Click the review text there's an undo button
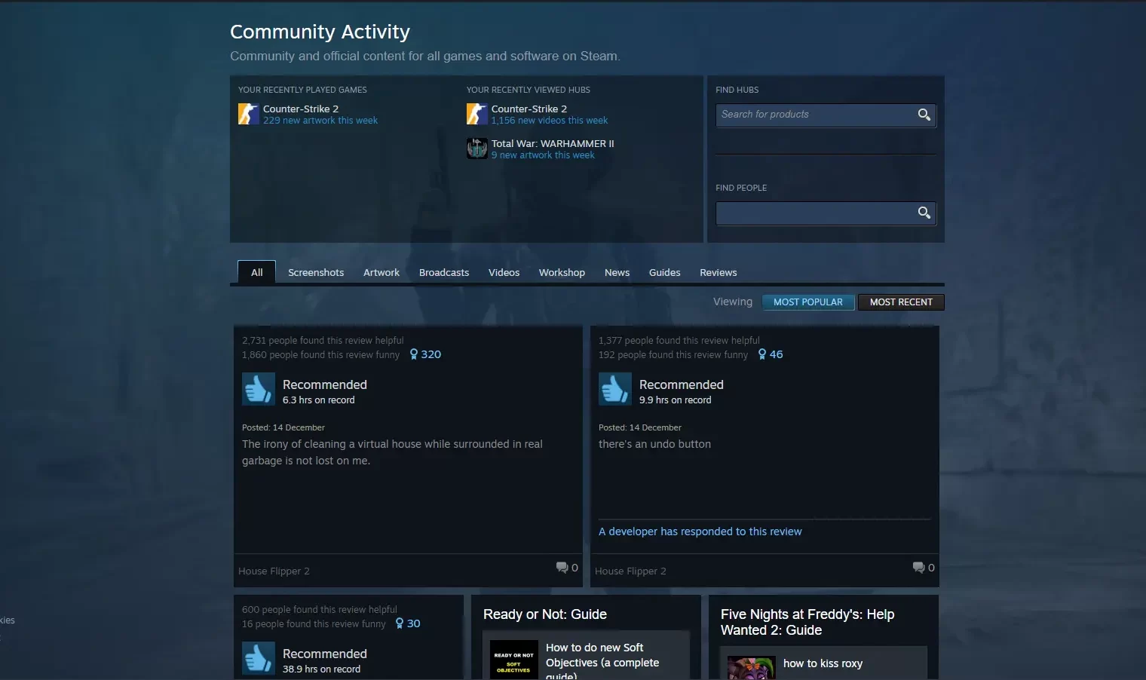 [x=654, y=444]
